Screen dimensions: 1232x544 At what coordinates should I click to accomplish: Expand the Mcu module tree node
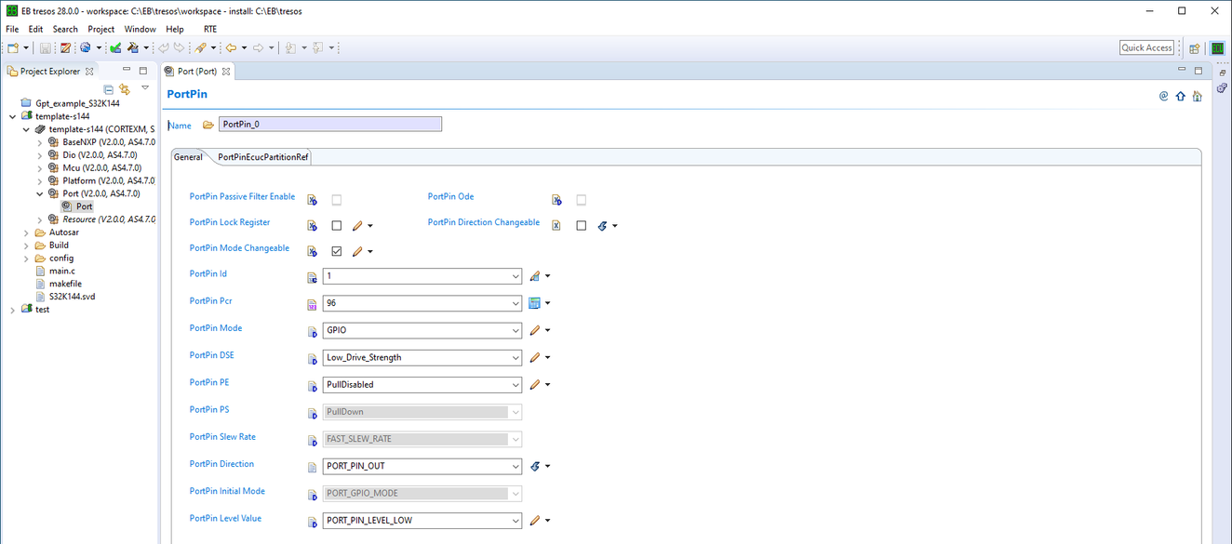(x=40, y=168)
